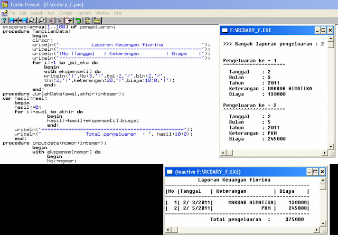Open the File menu
The width and height of the screenshot is (338, 235).
tap(12, 13)
